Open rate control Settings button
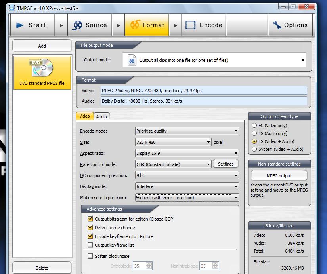The width and height of the screenshot is (327, 274). tap(226, 164)
